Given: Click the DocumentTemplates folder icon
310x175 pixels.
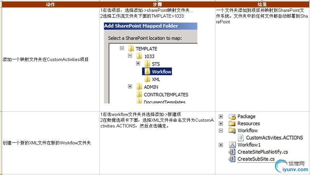Looking at the screenshot, I should click(x=139, y=101).
